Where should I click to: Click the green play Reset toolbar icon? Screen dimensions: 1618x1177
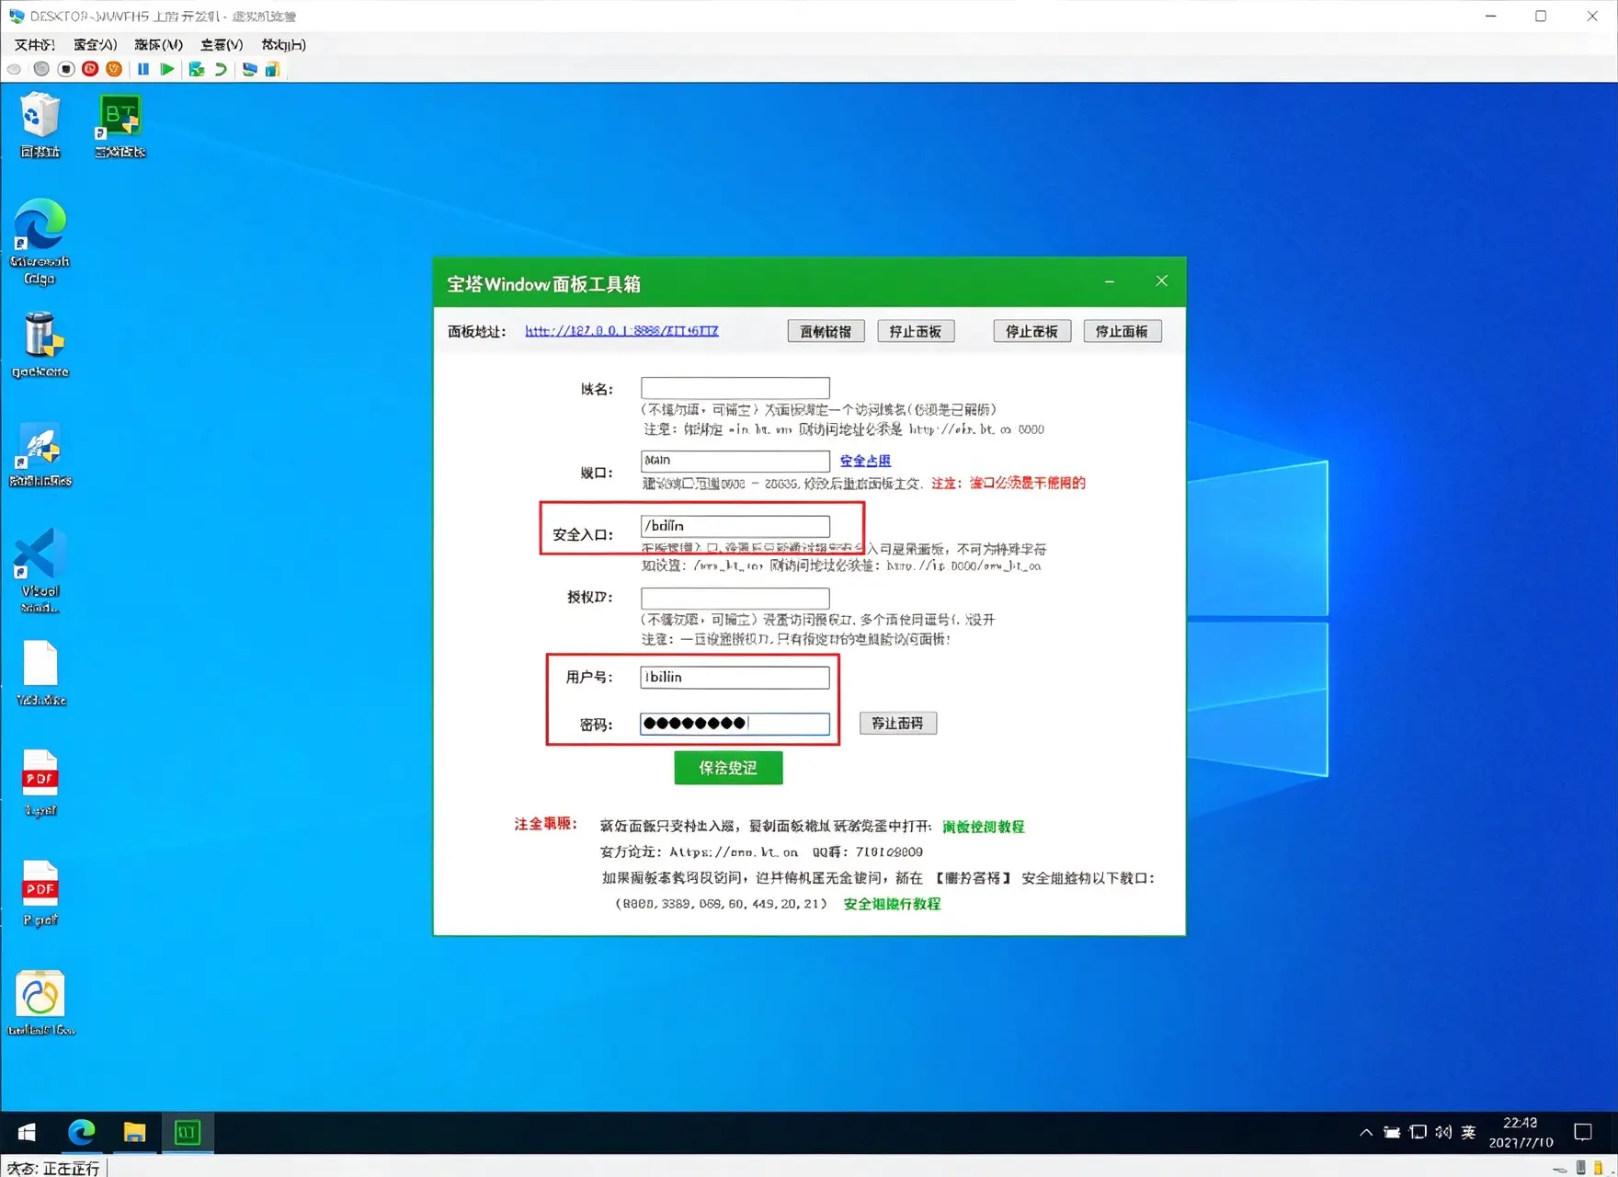pyautogui.click(x=167, y=69)
